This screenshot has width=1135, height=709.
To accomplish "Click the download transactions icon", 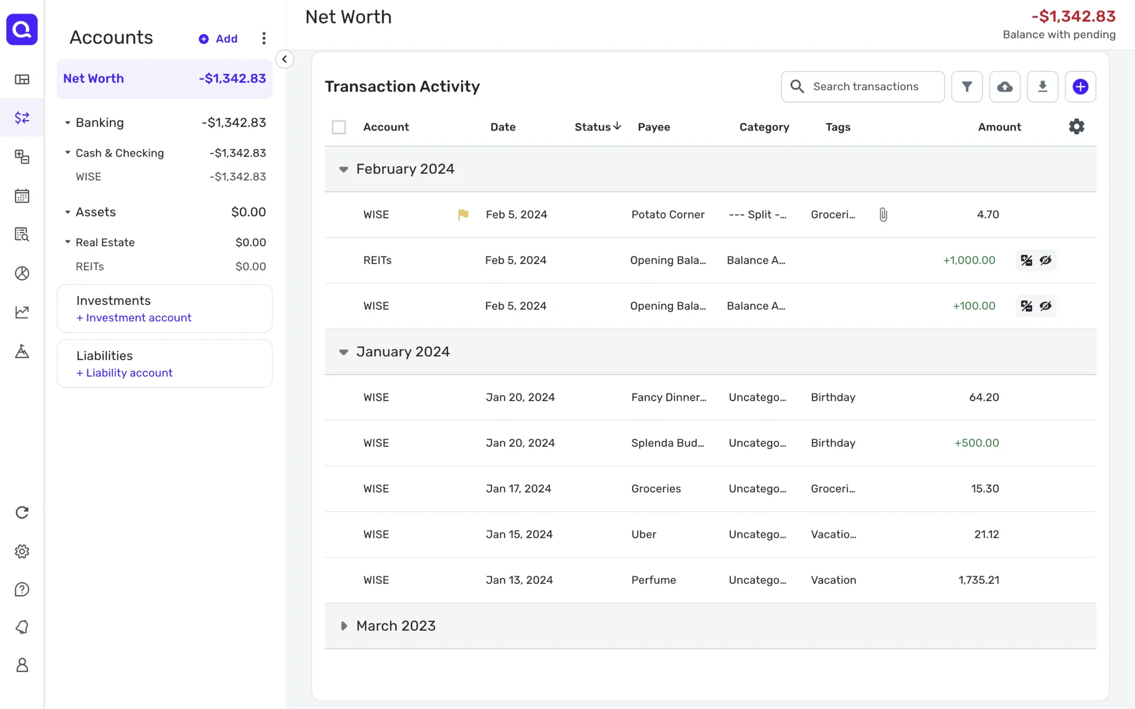I will tap(1042, 87).
